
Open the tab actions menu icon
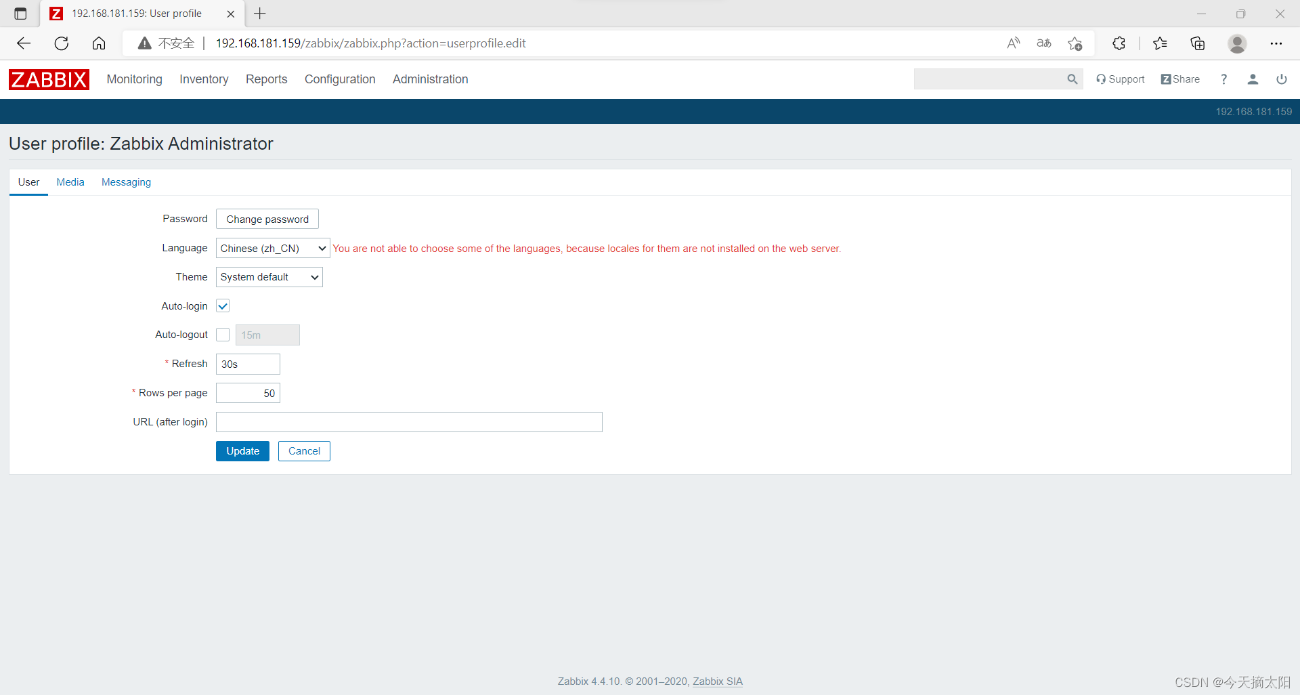click(20, 14)
